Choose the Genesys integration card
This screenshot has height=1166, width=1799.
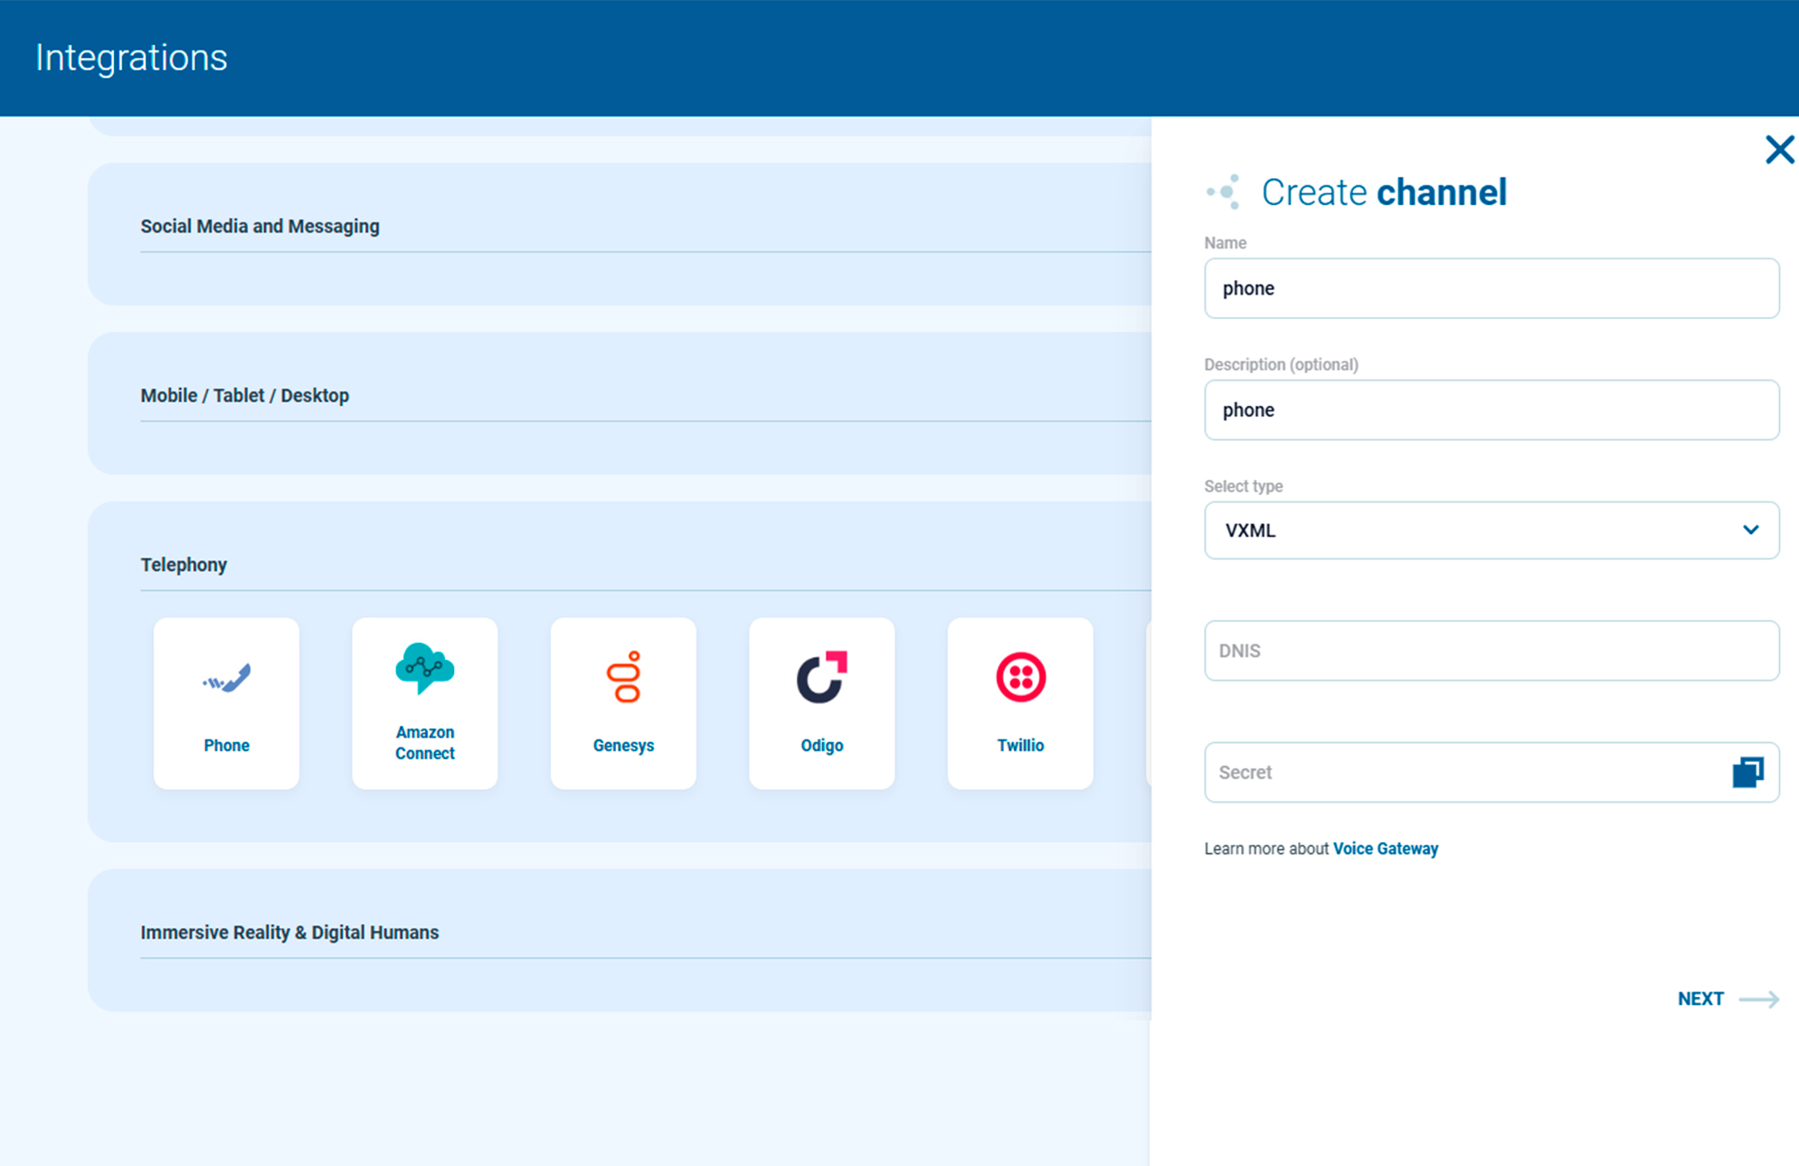[623, 703]
